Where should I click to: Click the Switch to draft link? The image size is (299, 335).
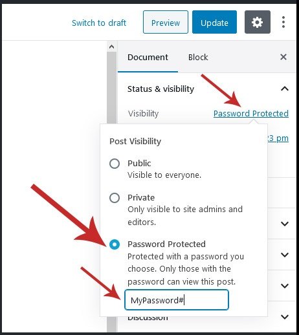pos(99,23)
